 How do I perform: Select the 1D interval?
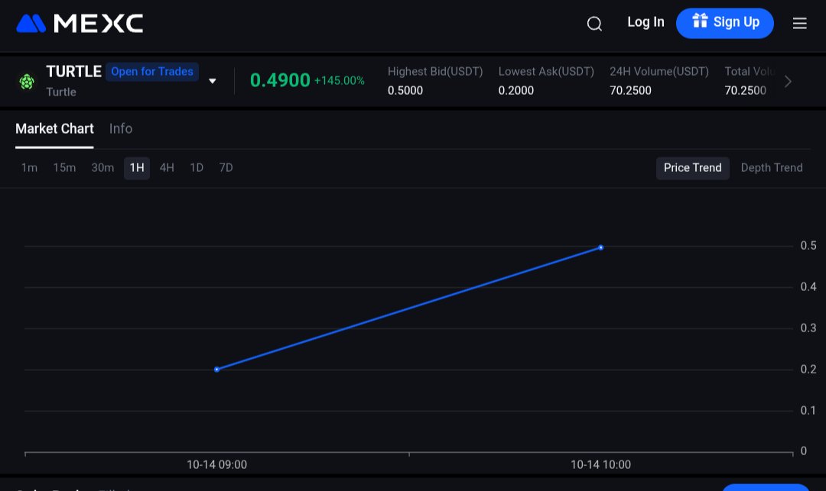pyautogui.click(x=197, y=168)
